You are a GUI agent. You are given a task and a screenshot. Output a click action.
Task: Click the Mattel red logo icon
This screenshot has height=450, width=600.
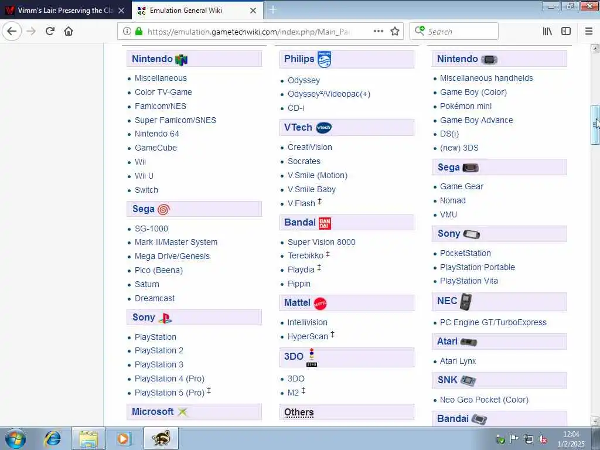point(321,304)
